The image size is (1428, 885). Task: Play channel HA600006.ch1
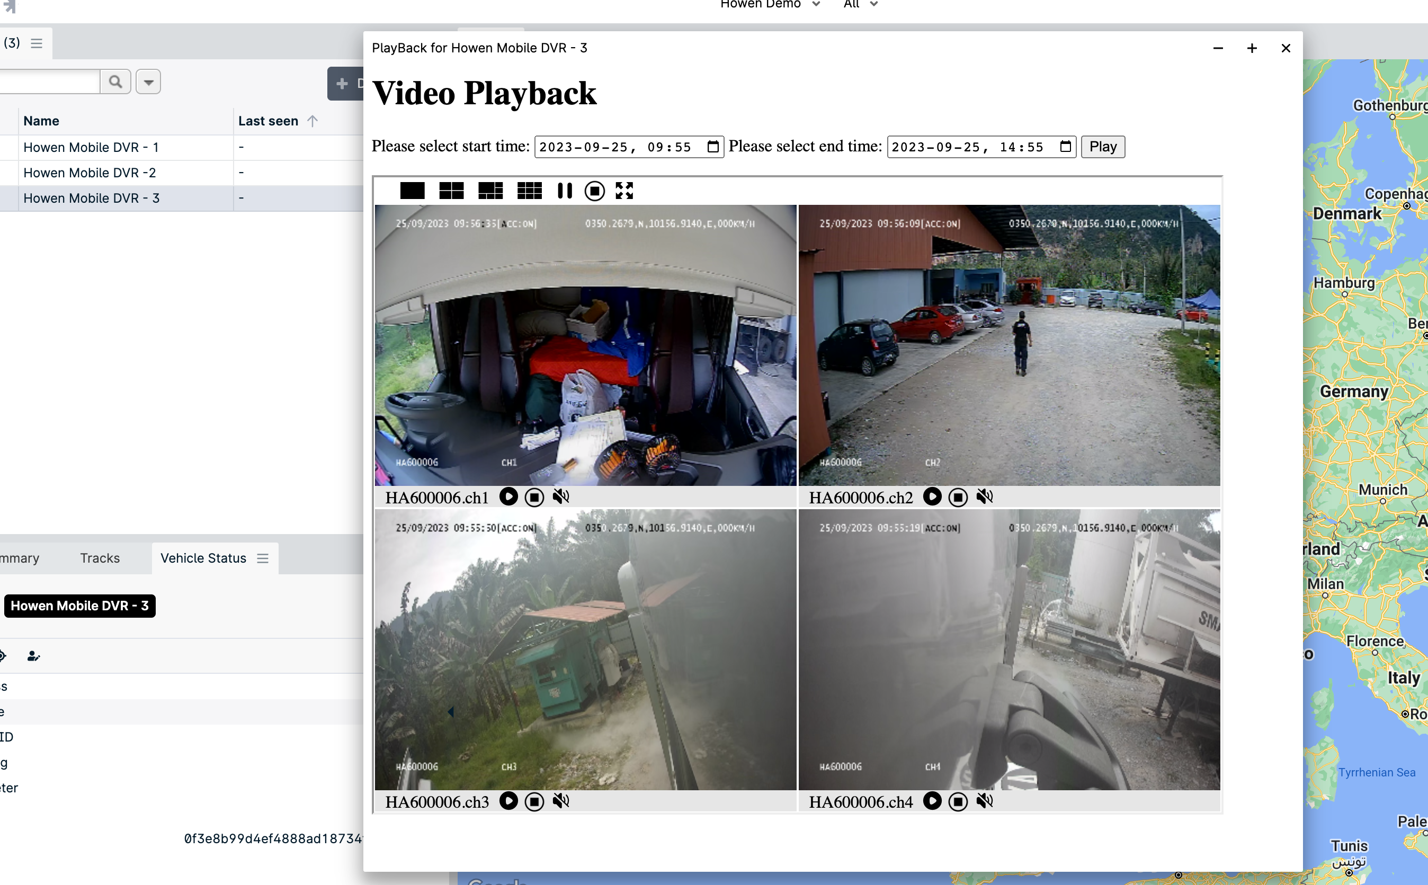pyautogui.click(x=508, y=497)
